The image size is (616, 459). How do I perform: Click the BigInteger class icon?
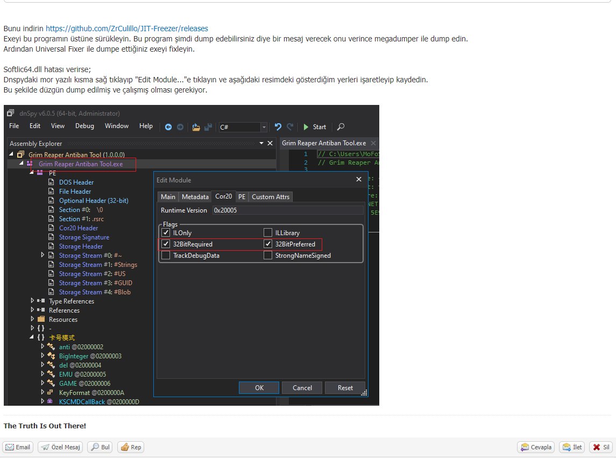pyautogui.click(x=51, y=356)
